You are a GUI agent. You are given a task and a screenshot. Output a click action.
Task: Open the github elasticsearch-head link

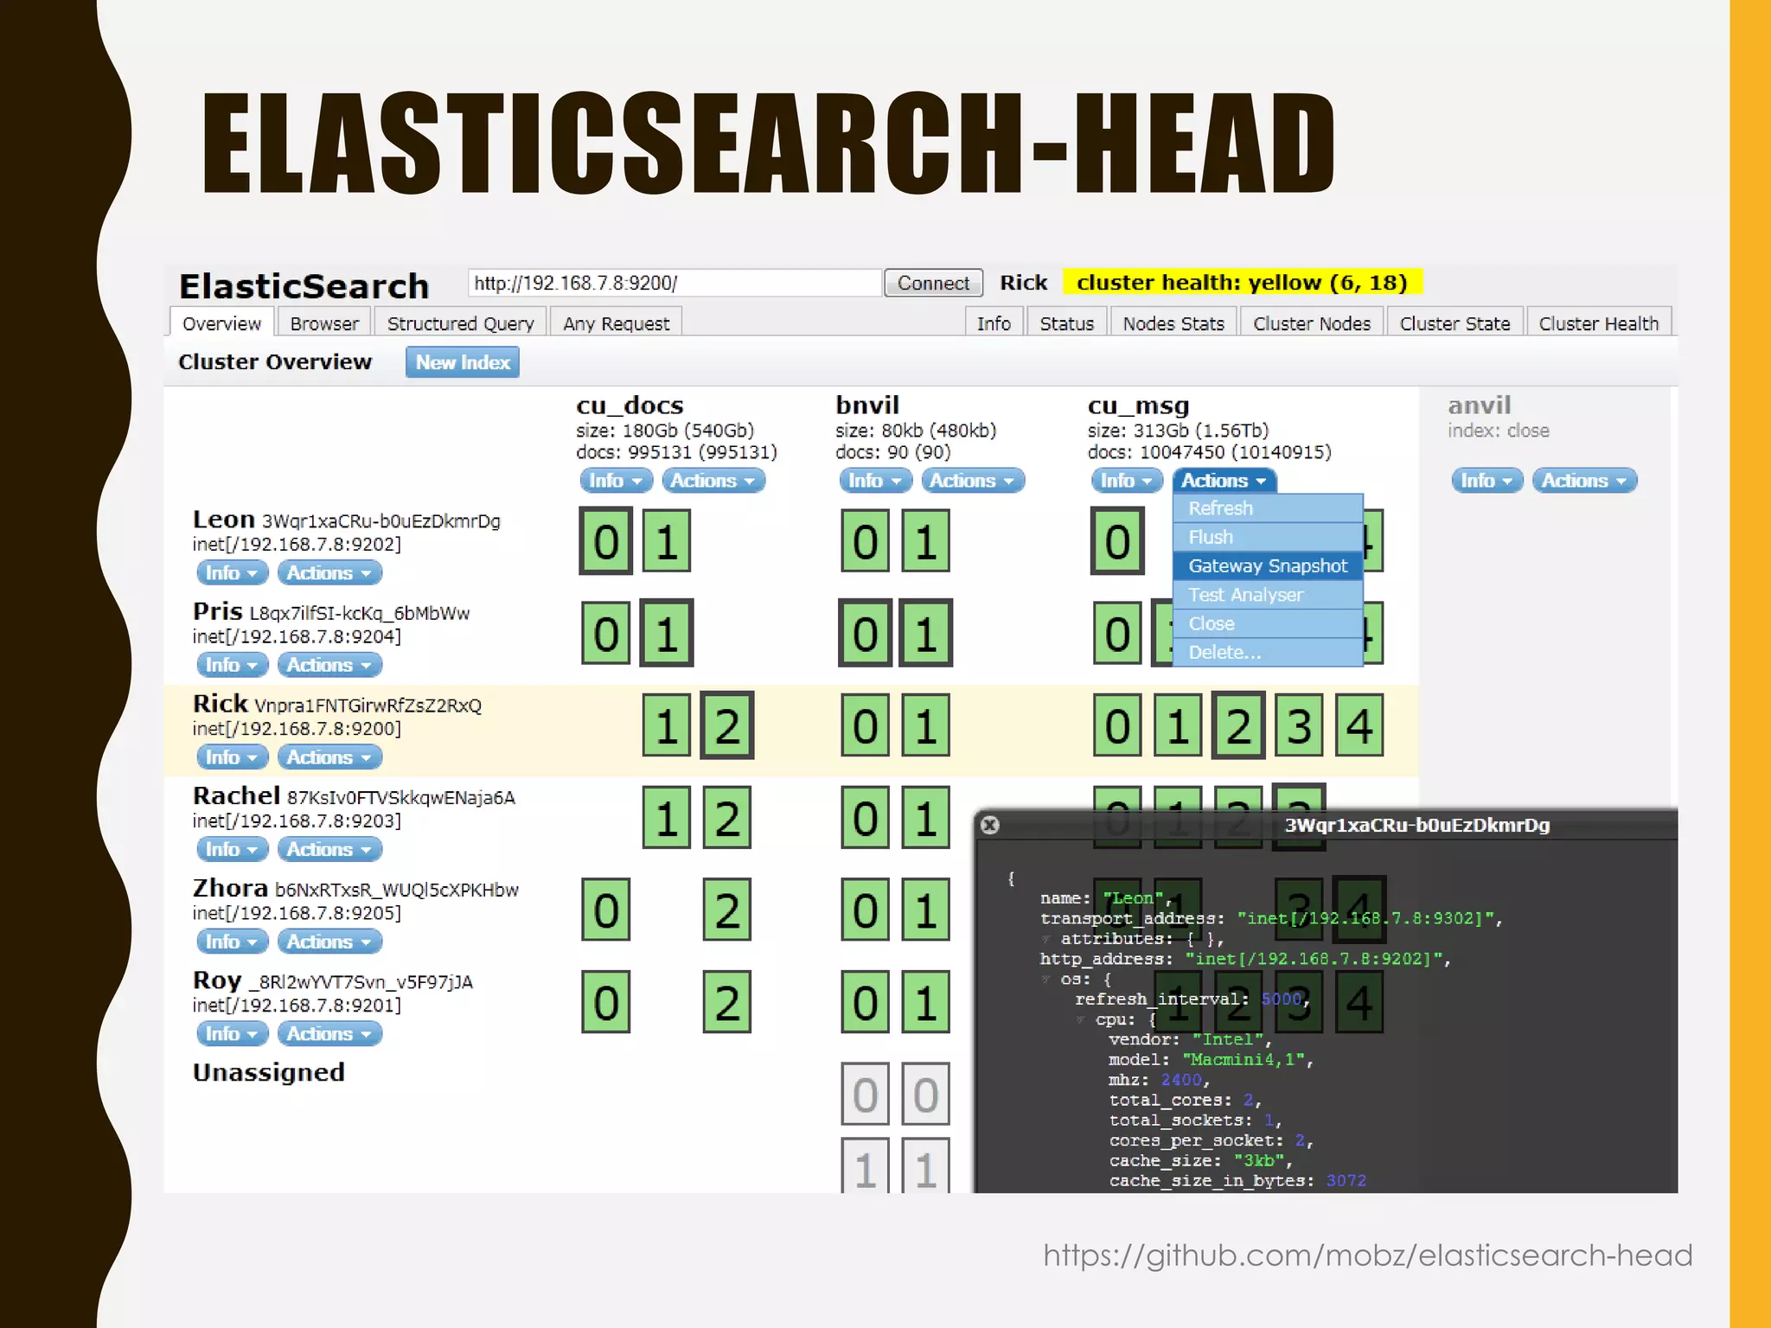1367,1255
